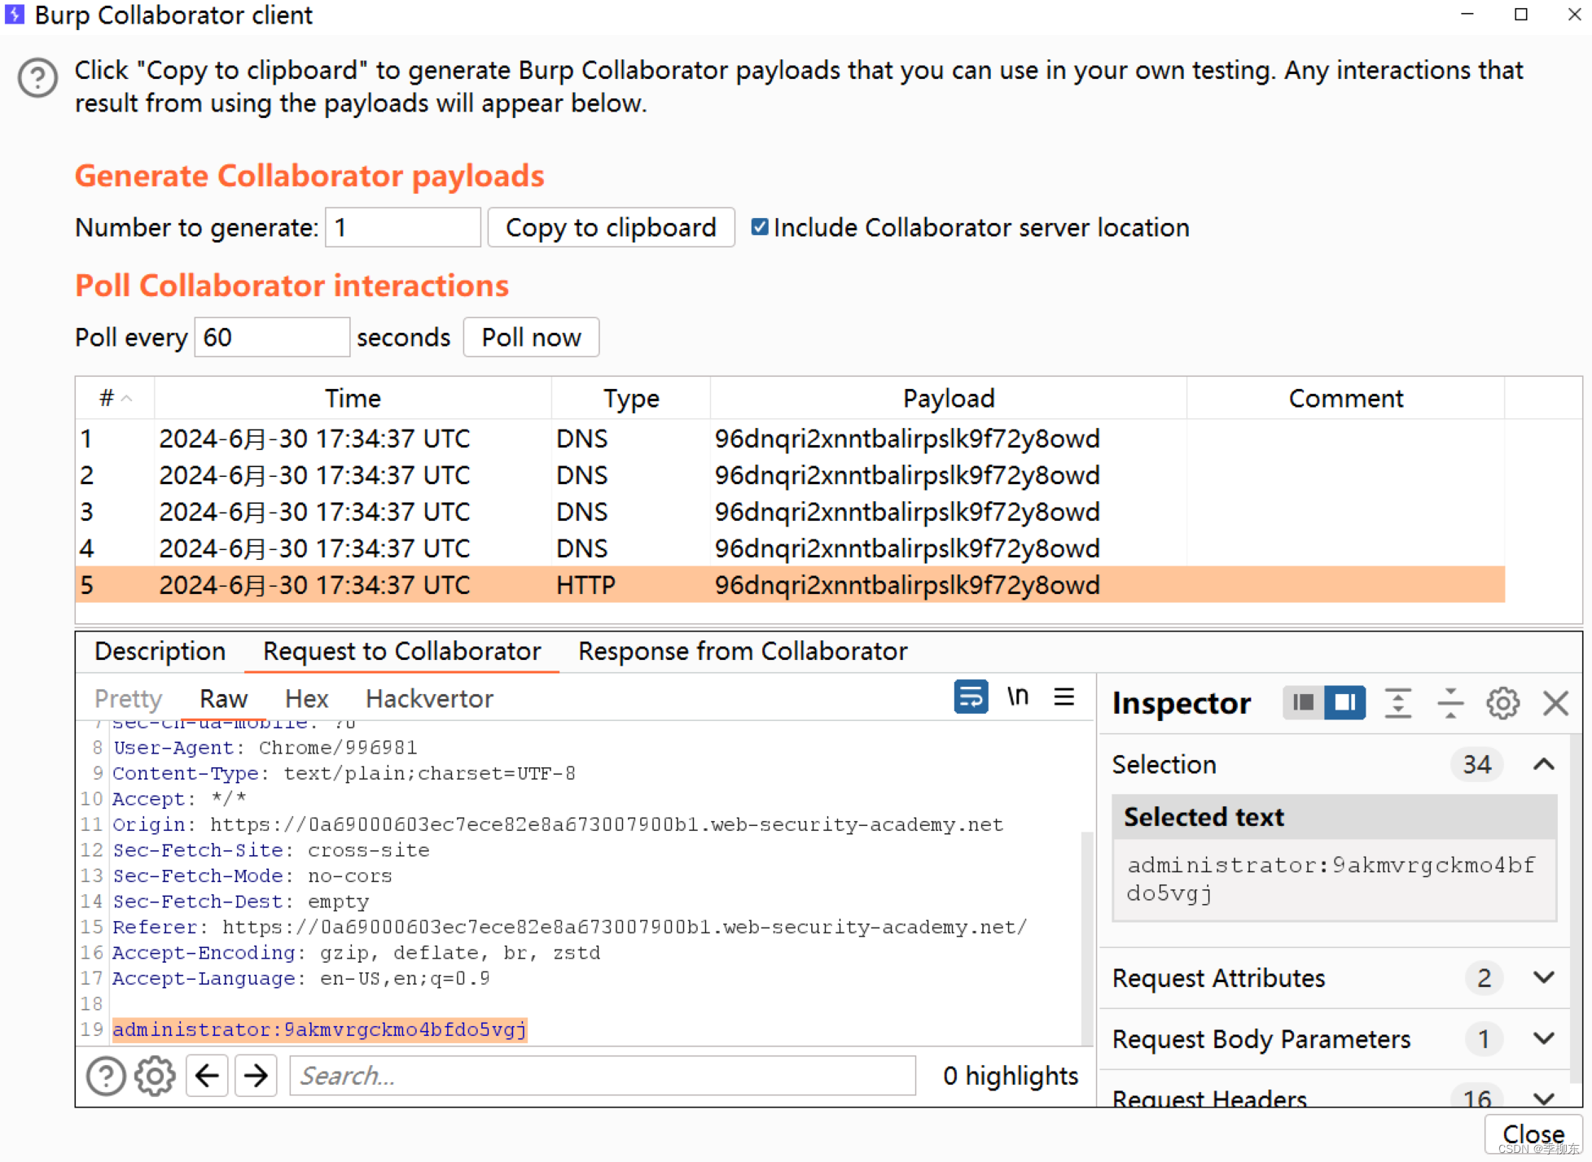
Task: Select DNS interaction row 4
Action: [x=790, y=548]
